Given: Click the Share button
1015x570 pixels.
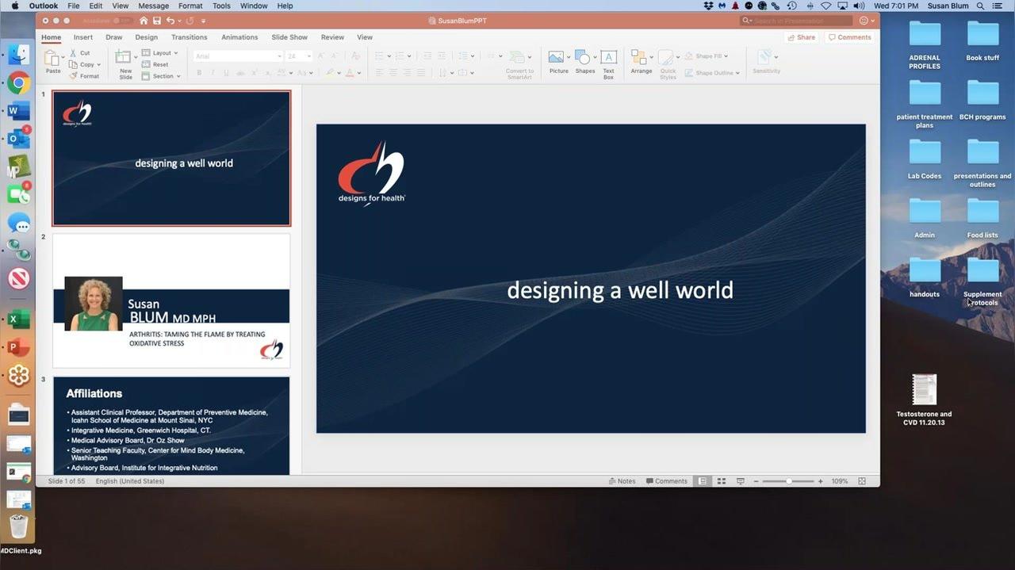Looking at the screenshot, I should pos(802,37).
